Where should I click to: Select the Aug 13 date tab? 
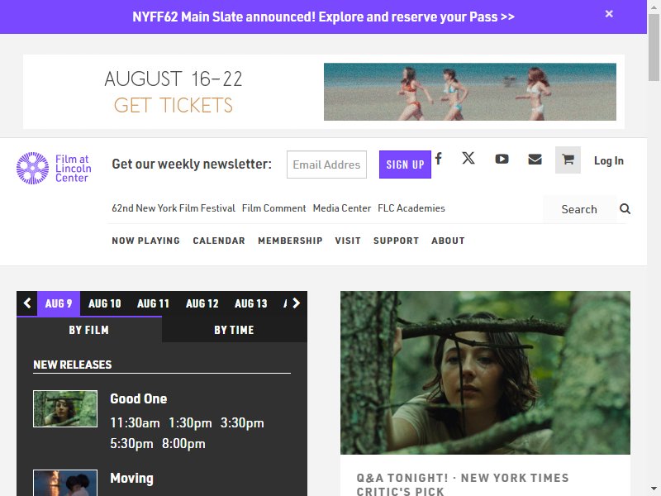(x=251, y=303)
